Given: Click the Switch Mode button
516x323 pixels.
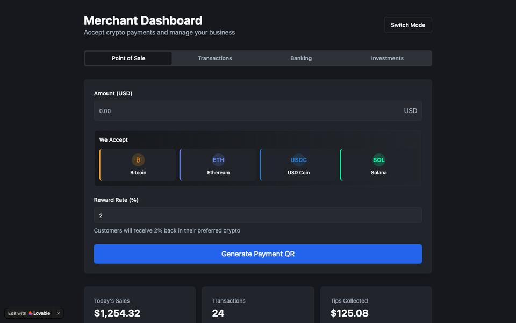Looking at the screenshot, I should [x=408, y=25].
